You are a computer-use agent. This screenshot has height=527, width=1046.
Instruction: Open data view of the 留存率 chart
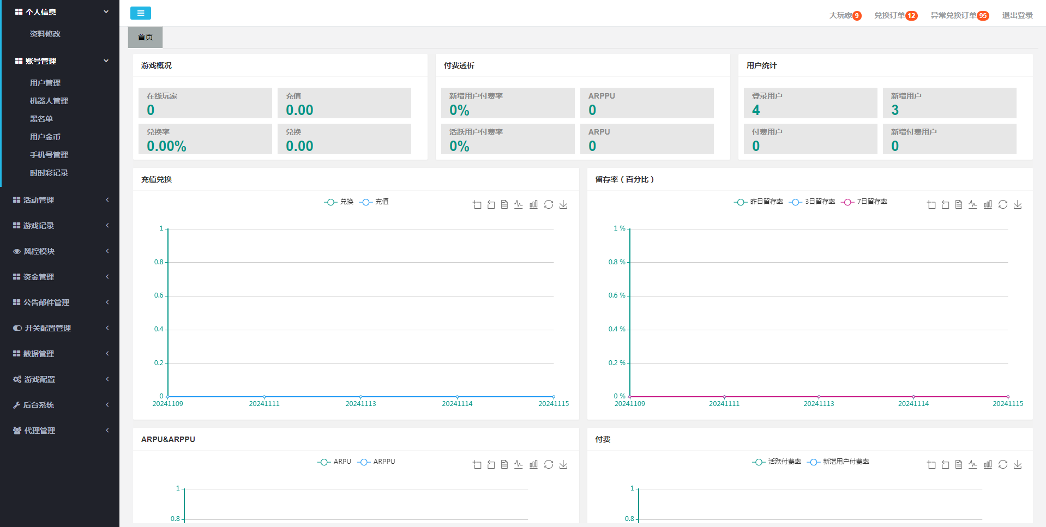(x=959, y=204)
